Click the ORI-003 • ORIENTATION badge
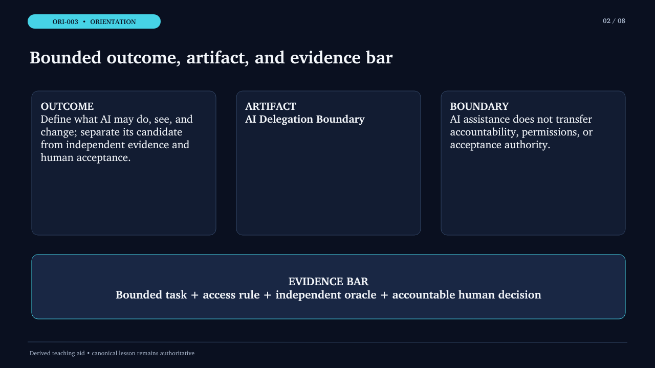The width and height of the screenshot is (655, 368). click(94, 21)
